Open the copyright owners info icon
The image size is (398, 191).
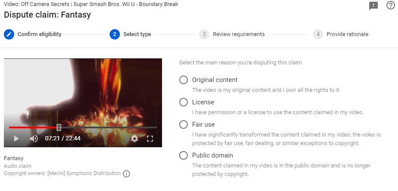(126, 174)
